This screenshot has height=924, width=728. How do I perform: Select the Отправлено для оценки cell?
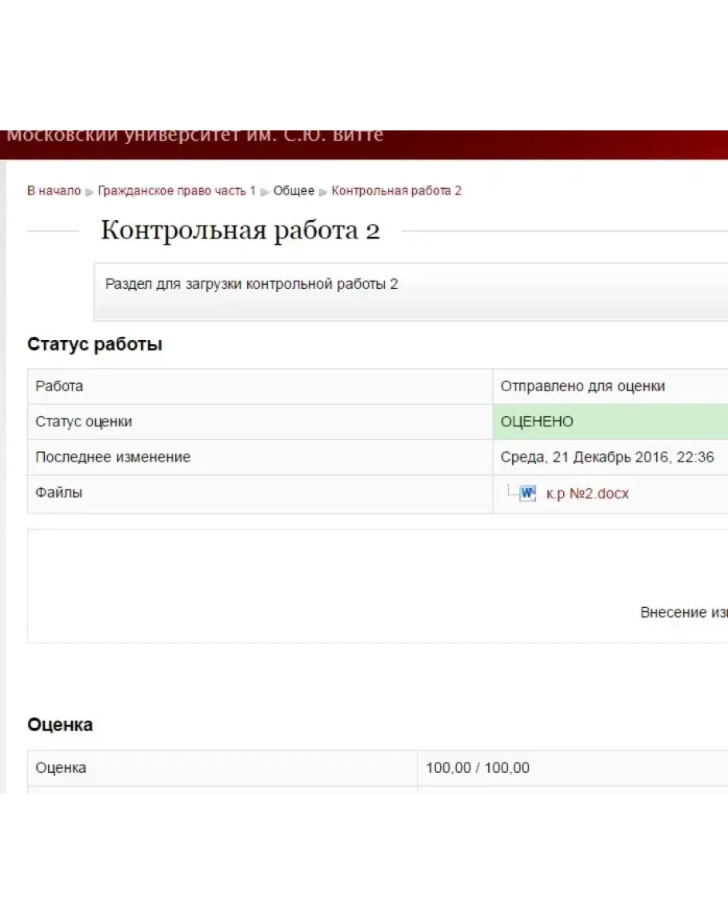(582, 386)
